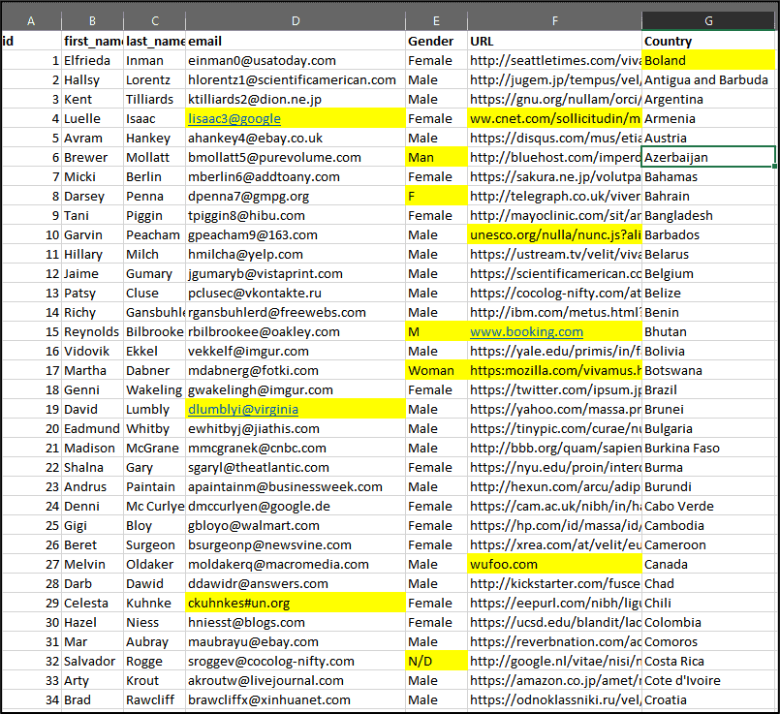
Task: Select column G header
Action: [x=708, y=21]
